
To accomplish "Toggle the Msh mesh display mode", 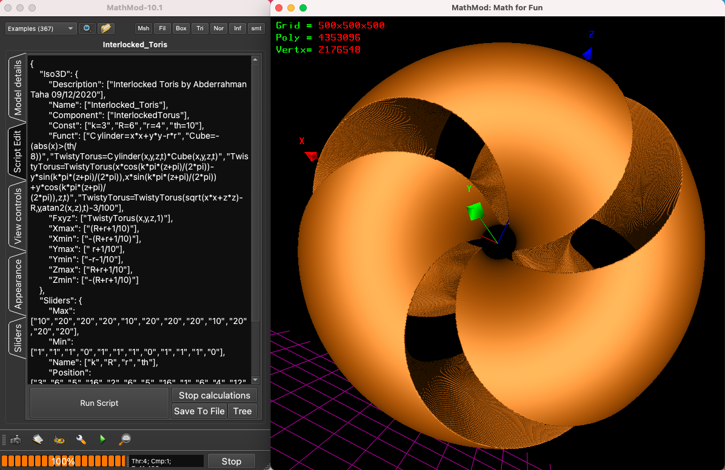I will tap(143, 28).
